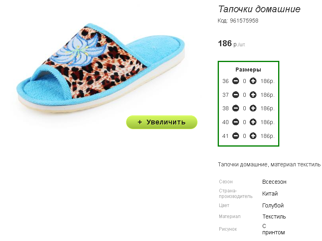Increase quantity for size 37
This screenshot has width=322, height=241.
[x=253, y=95]
